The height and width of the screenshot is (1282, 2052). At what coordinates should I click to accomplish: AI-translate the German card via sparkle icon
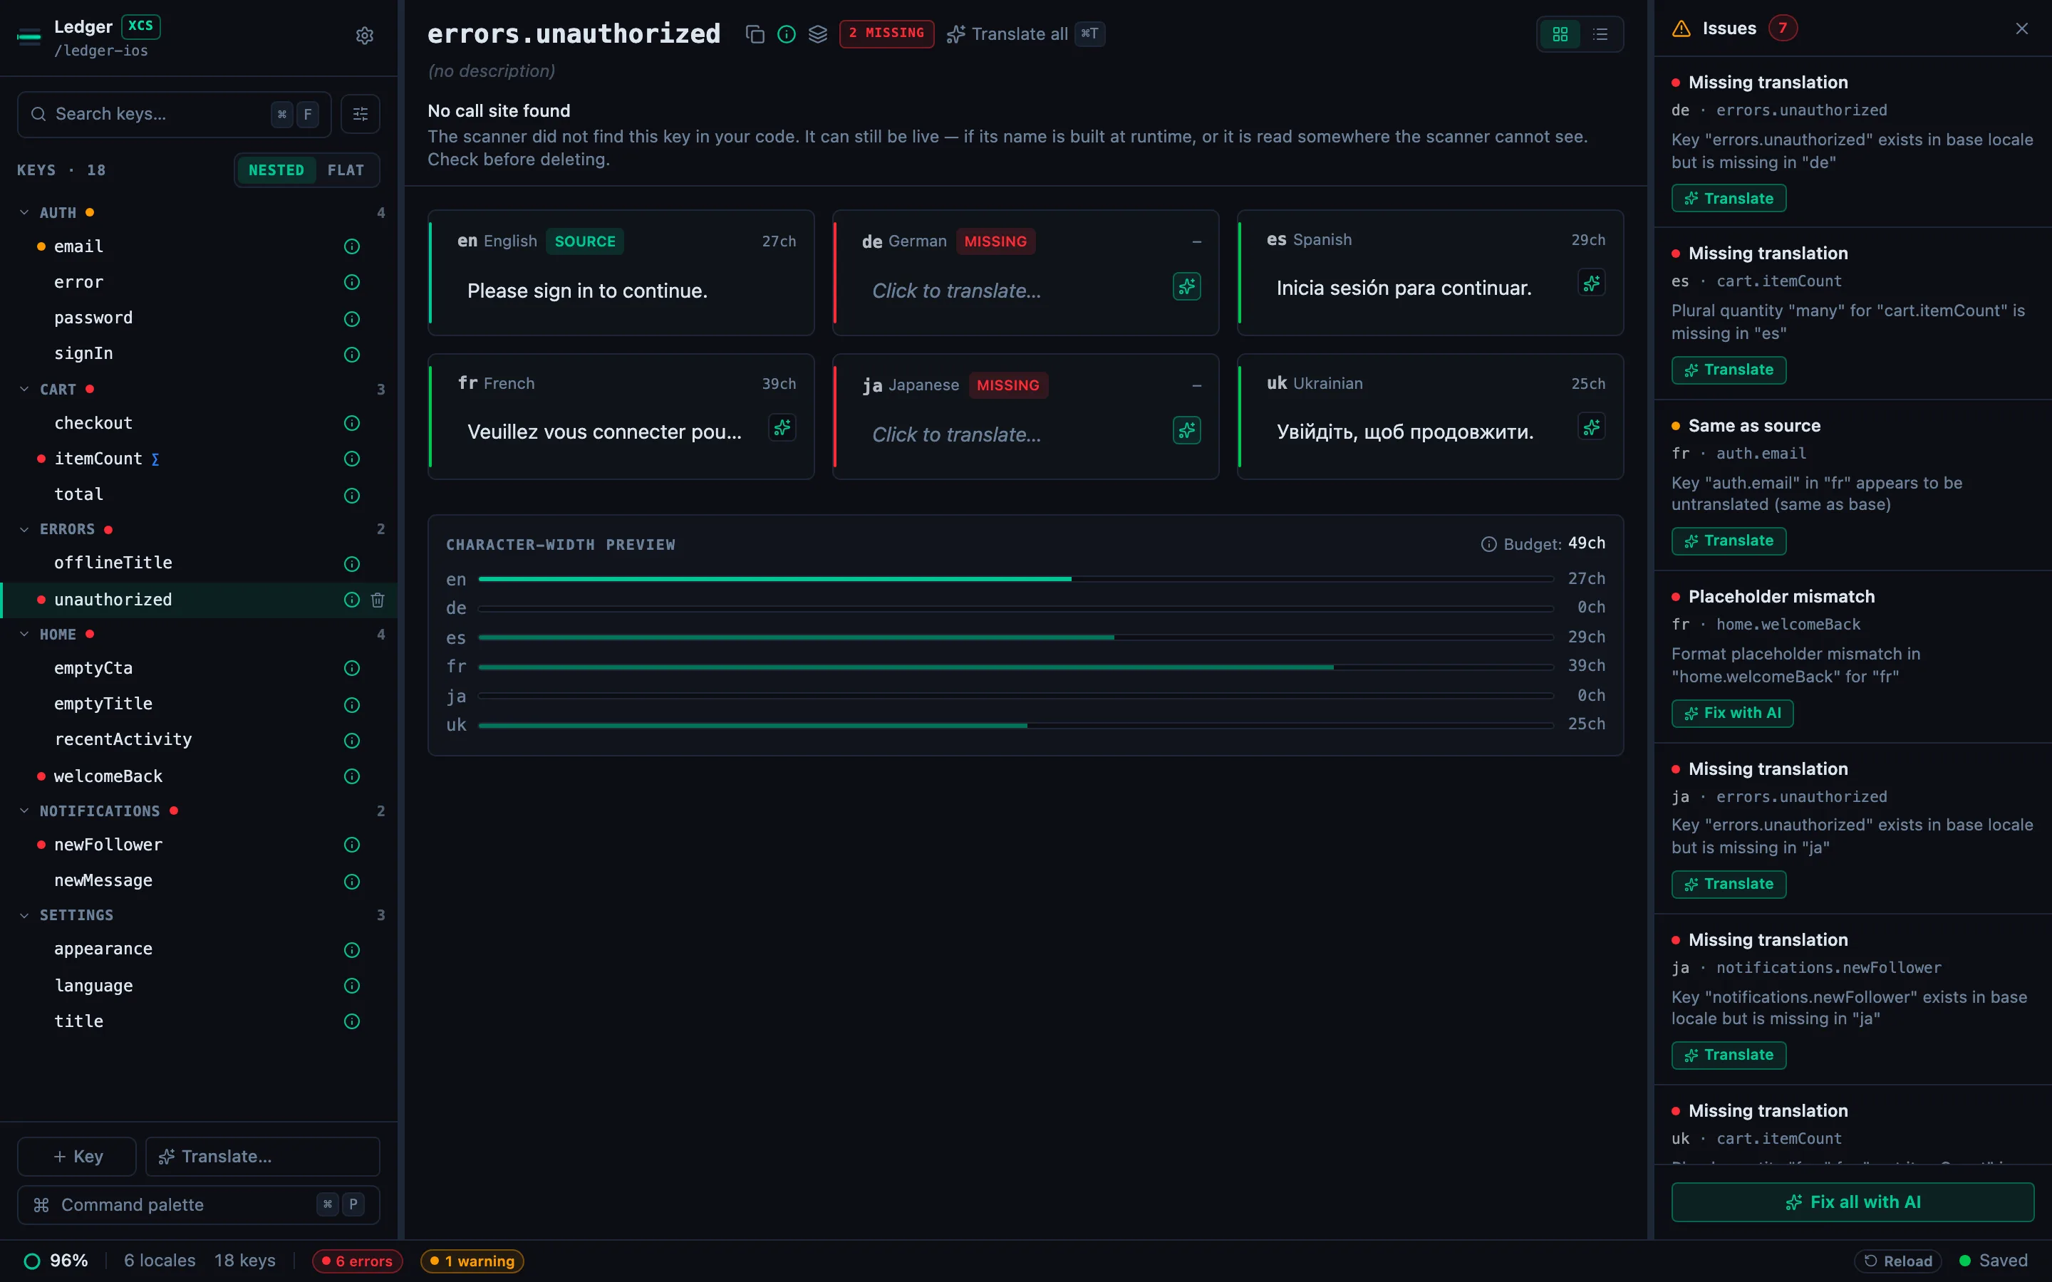coord(1186,286)
